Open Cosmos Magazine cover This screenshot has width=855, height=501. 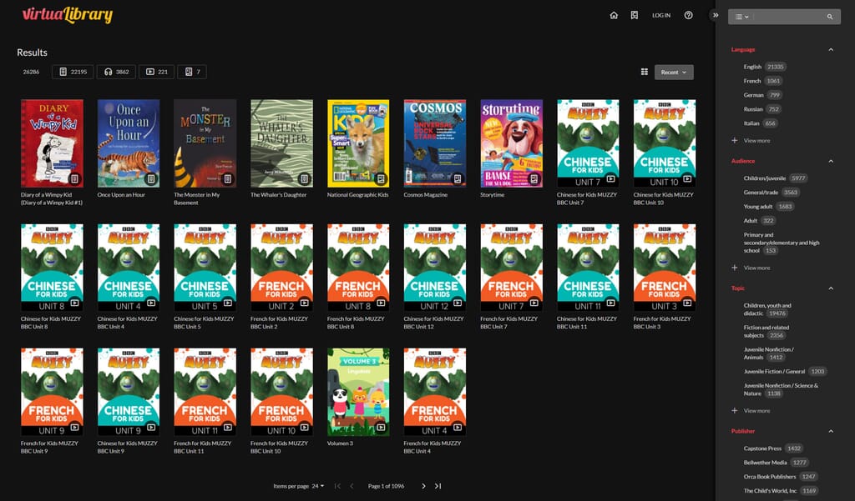point(434,143)
